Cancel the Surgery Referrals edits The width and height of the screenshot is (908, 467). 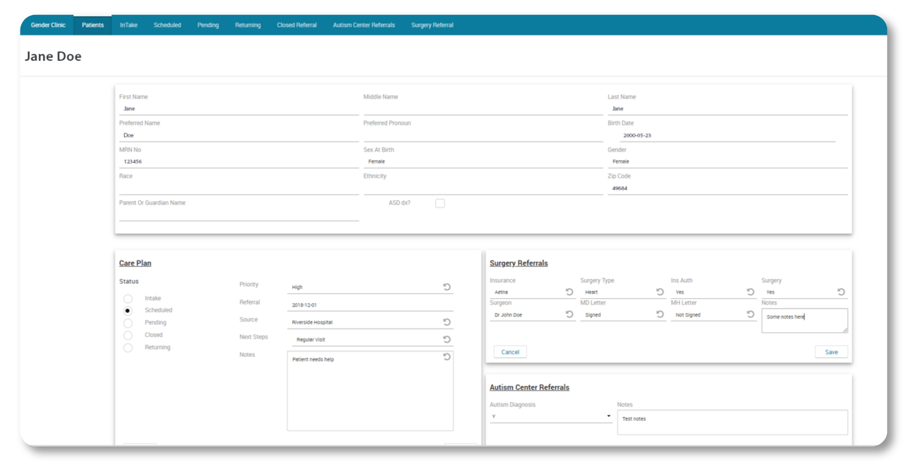coord(510,351)
